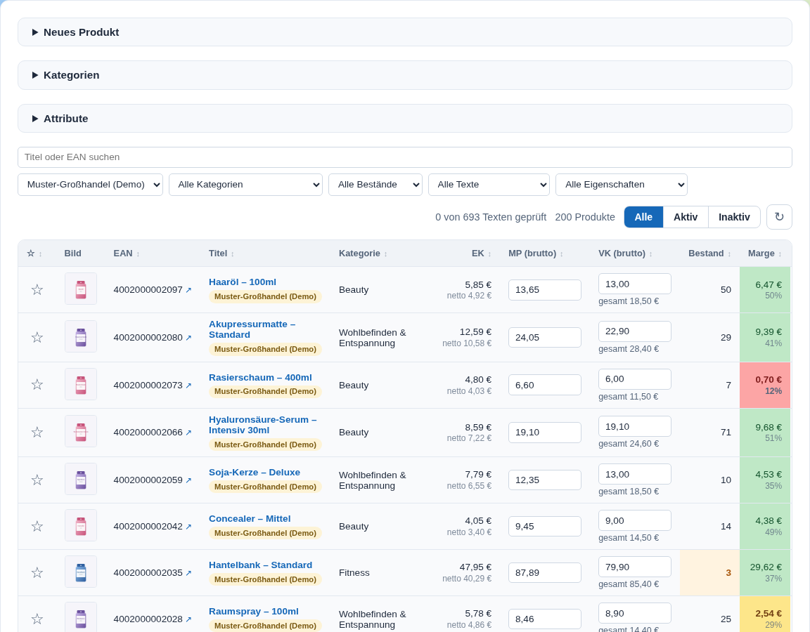Expand the Kategorien section
This screenshot has width=810, height=632.
(x=405, y=75)
